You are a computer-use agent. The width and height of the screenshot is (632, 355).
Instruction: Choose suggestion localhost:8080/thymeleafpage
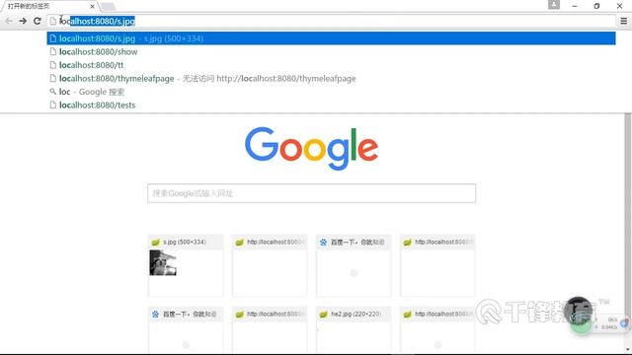tap(332, 78)
